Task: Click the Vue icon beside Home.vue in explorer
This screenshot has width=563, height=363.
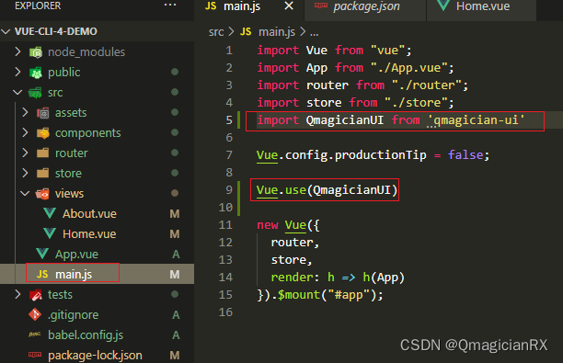Action: (x=50, y=233)
